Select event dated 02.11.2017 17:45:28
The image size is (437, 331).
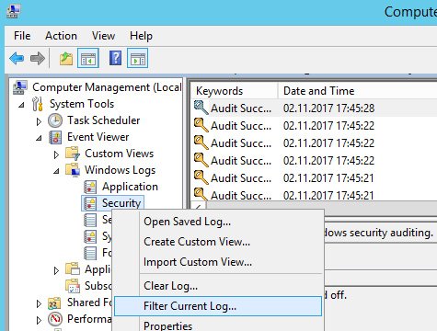point(314,108)
